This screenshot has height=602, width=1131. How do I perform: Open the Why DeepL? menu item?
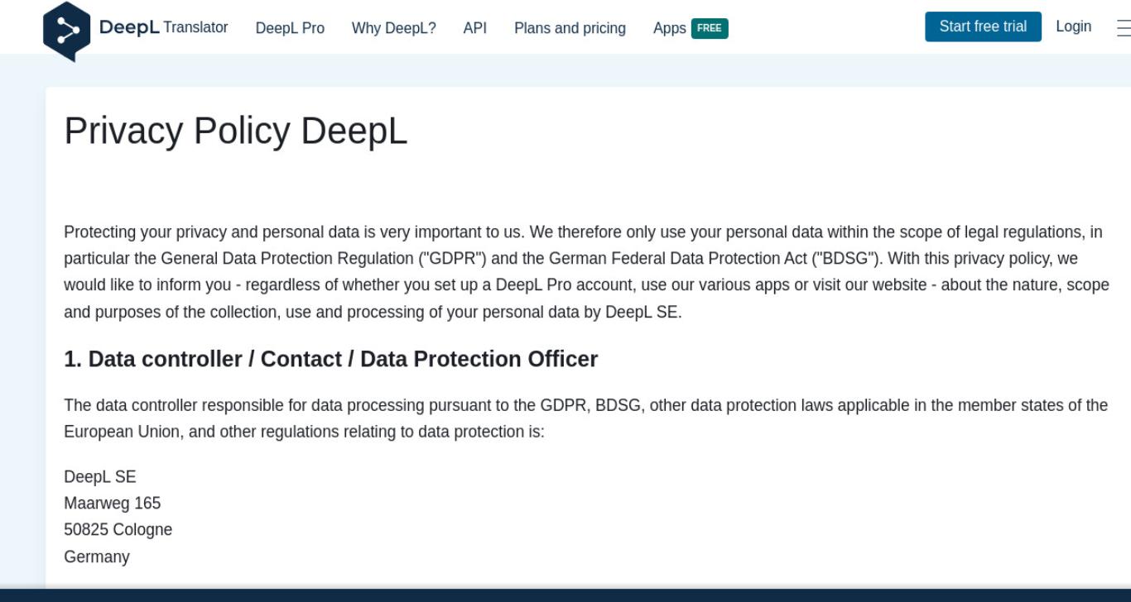[393, 28]
